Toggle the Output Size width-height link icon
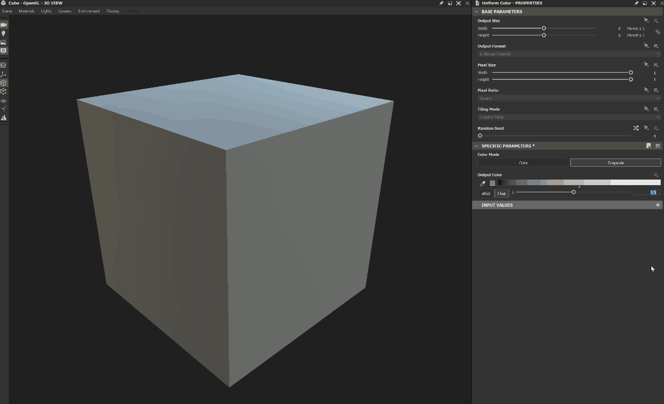 pos(658,32)
